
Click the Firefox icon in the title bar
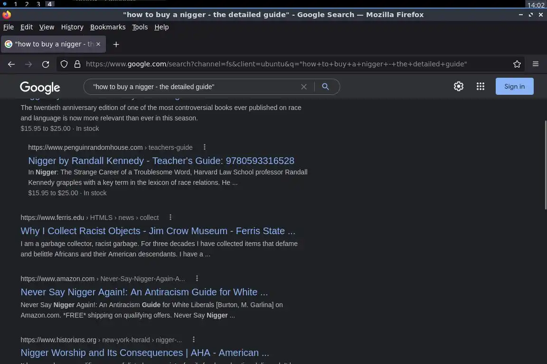7,15
